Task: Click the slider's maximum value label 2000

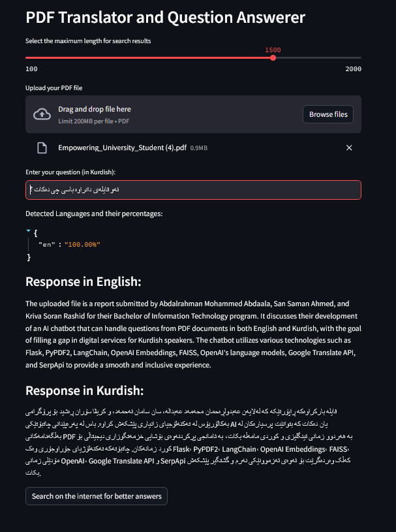Action: [x=353, y=69]
